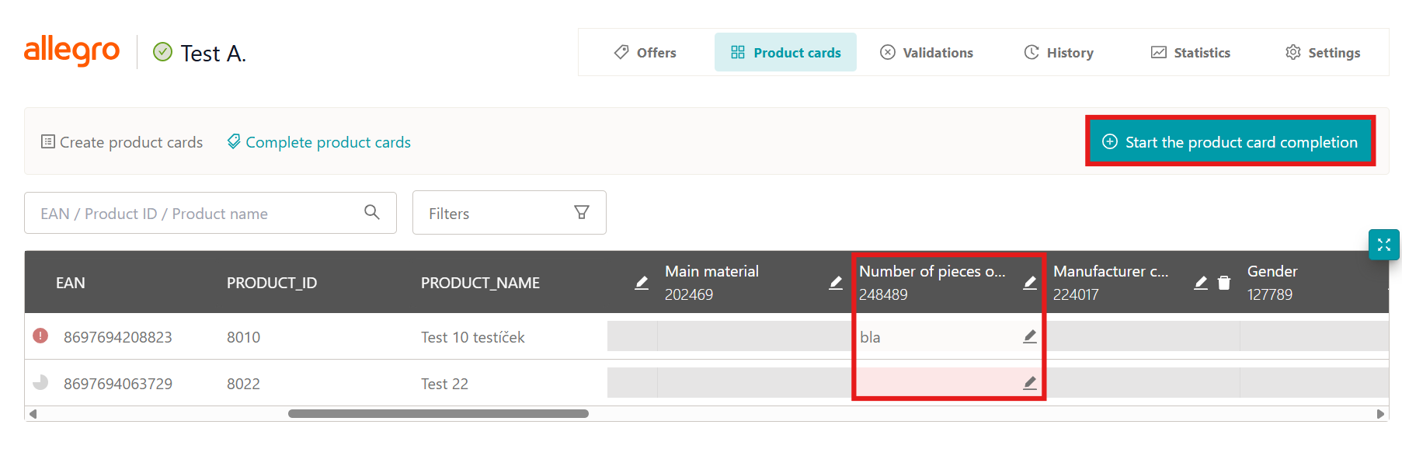The height and width of the screenshot is (449, 1402).
Task: Click the horizontal scrollbar right arrow
Action: tap(1380, 414)
